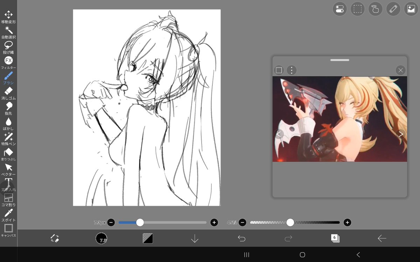Click the opacity slider knob
Image resolution: width=420 pixels, height=262 pixels.
290,222
